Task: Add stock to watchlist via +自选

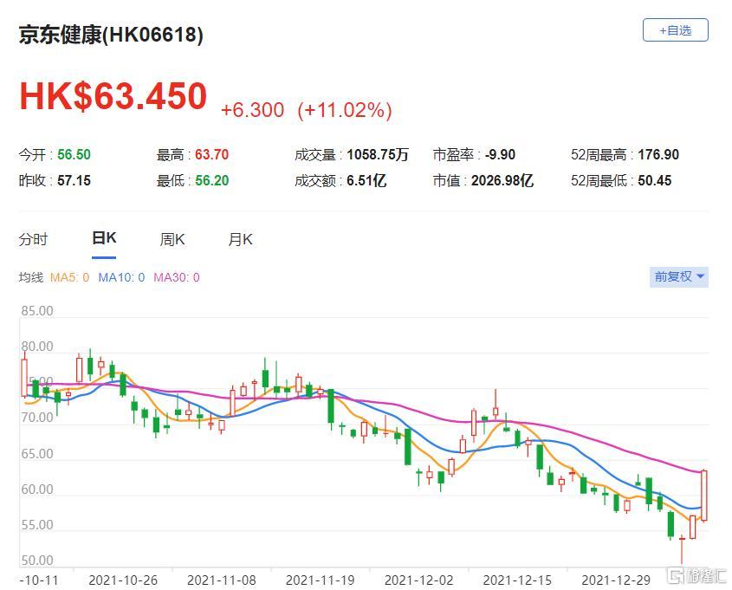Action: coord(675,30)
